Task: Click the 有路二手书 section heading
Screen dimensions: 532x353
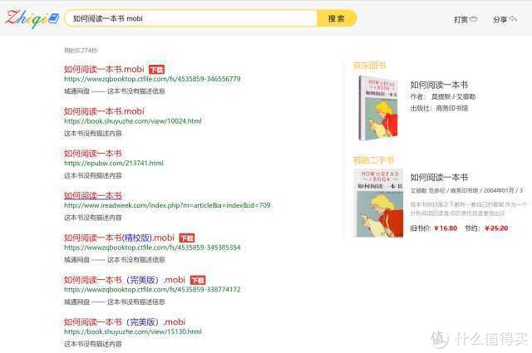Action: [373, 160]
